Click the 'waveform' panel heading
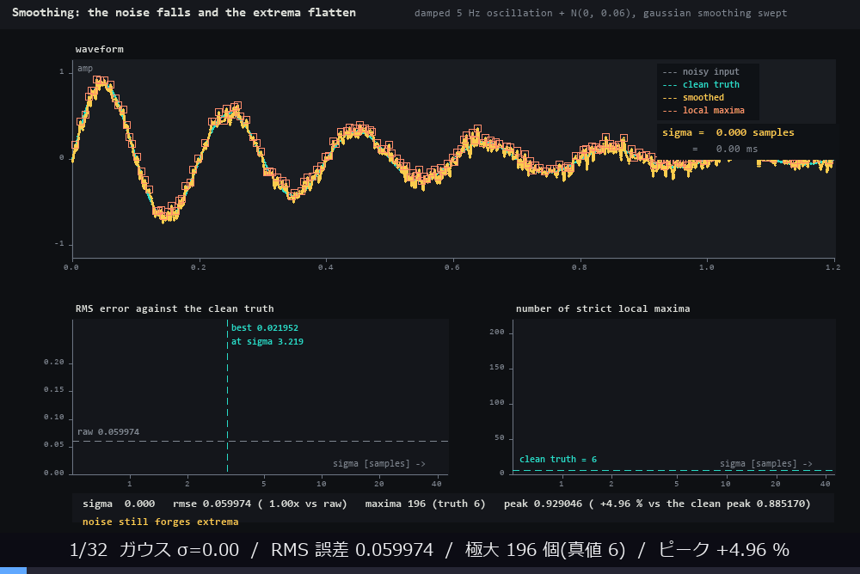This screenshot has height=574, width=860. (x=99, y=49)
